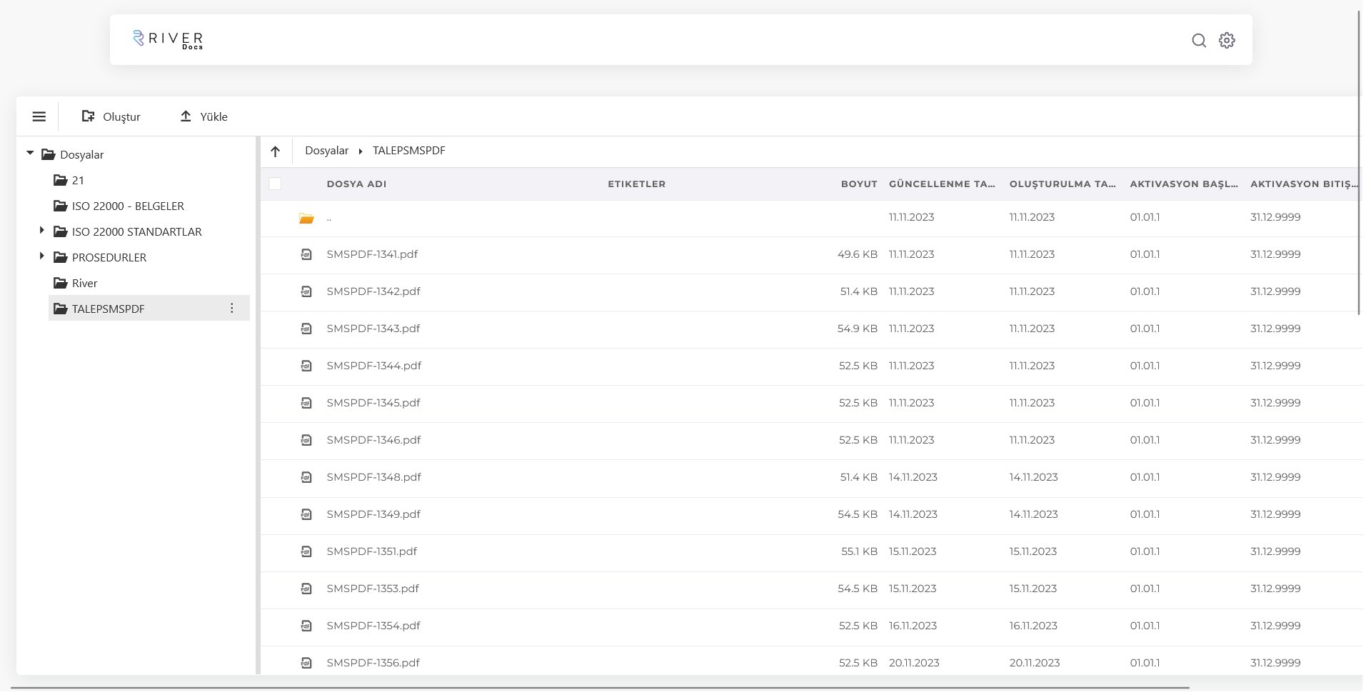Click the PDF icon for SMSPDF-1341.pdf
Viewport: 1371px width, 695px height.
306,254
